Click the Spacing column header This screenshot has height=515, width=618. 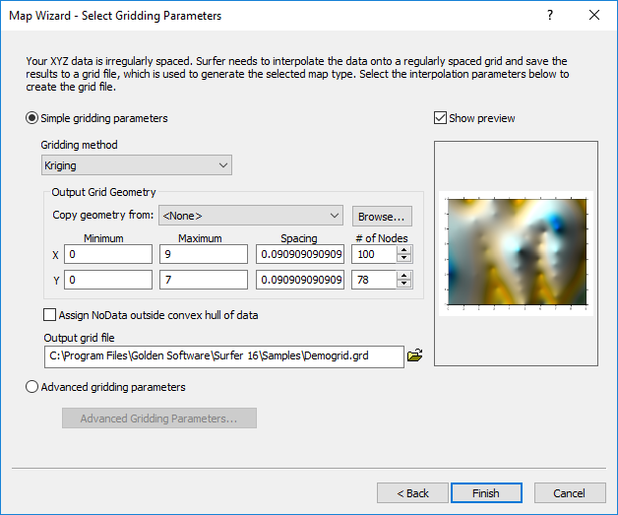[299, 238]
